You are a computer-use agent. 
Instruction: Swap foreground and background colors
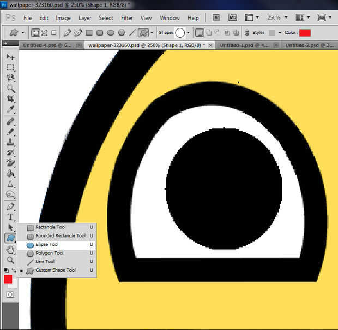(14, 270)
